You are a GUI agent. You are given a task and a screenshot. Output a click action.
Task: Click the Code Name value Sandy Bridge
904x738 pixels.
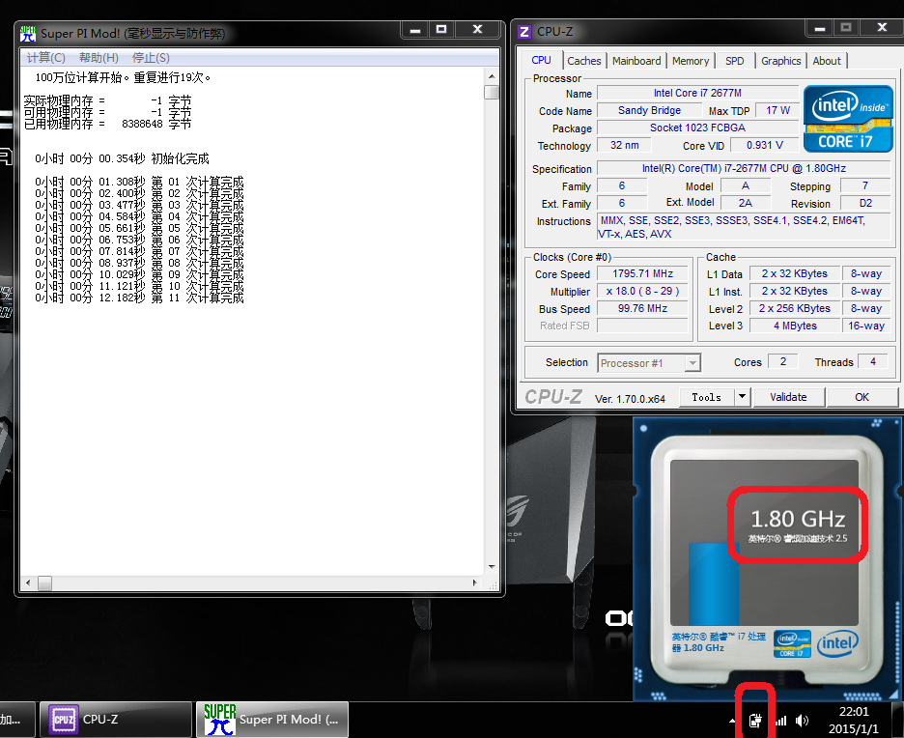[649, 110]
